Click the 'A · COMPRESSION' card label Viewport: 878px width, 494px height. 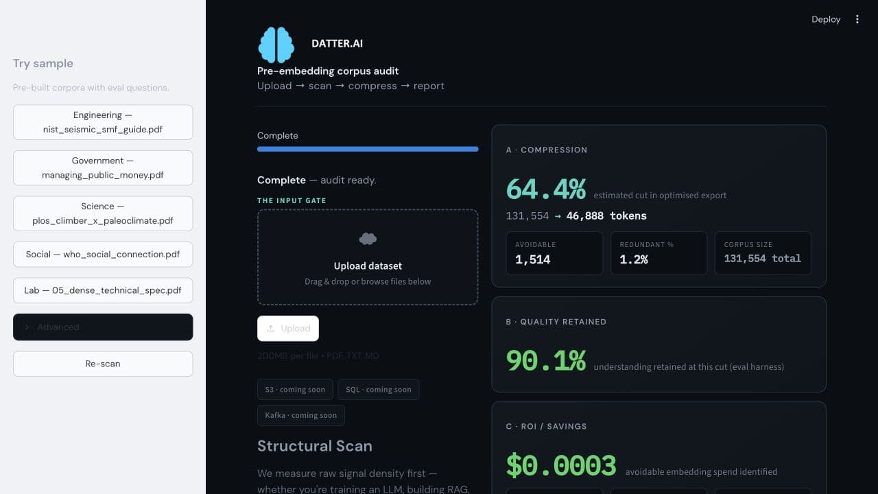(547, 150)
